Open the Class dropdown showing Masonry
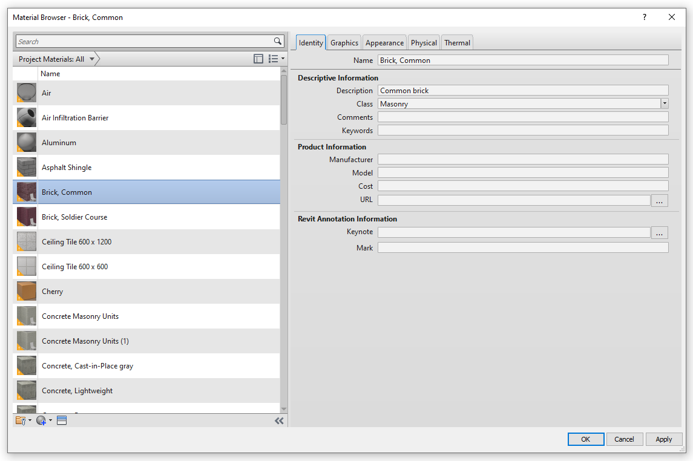This screenshot has height=461, width=693. 664,103
